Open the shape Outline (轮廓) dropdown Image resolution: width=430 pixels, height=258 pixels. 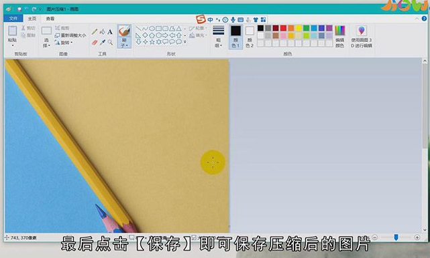(x=199, y=29)
